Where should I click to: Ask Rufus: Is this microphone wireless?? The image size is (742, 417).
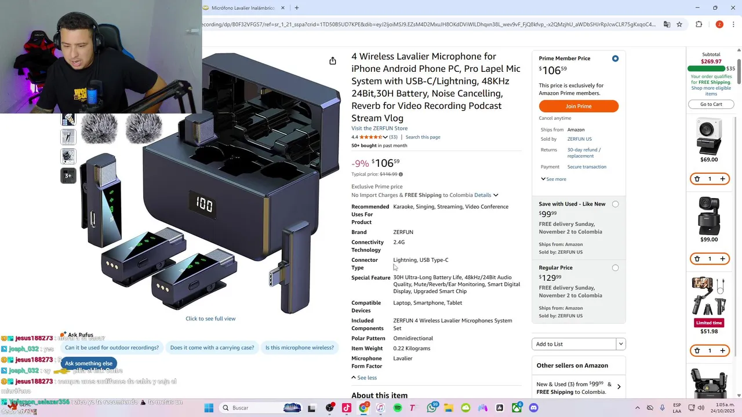[299, 348]
